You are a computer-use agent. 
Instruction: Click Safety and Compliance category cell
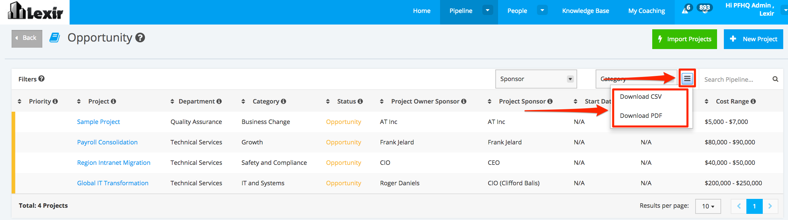click(274, 163)
